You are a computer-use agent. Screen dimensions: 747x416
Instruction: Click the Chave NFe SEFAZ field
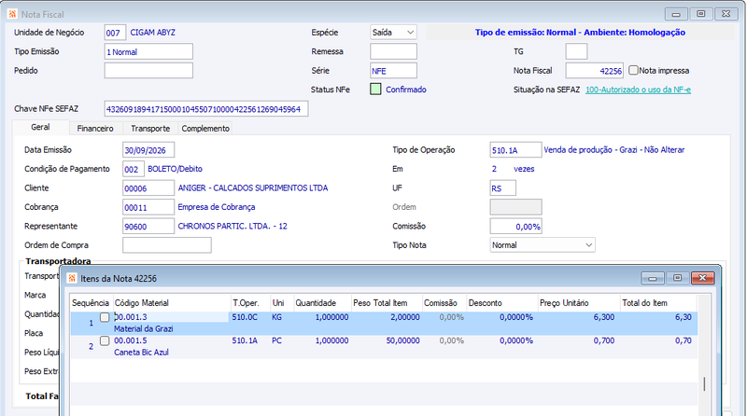[206, 108]
